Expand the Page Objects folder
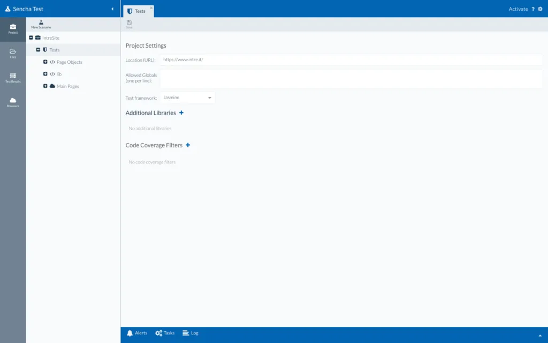 point(45,62)
